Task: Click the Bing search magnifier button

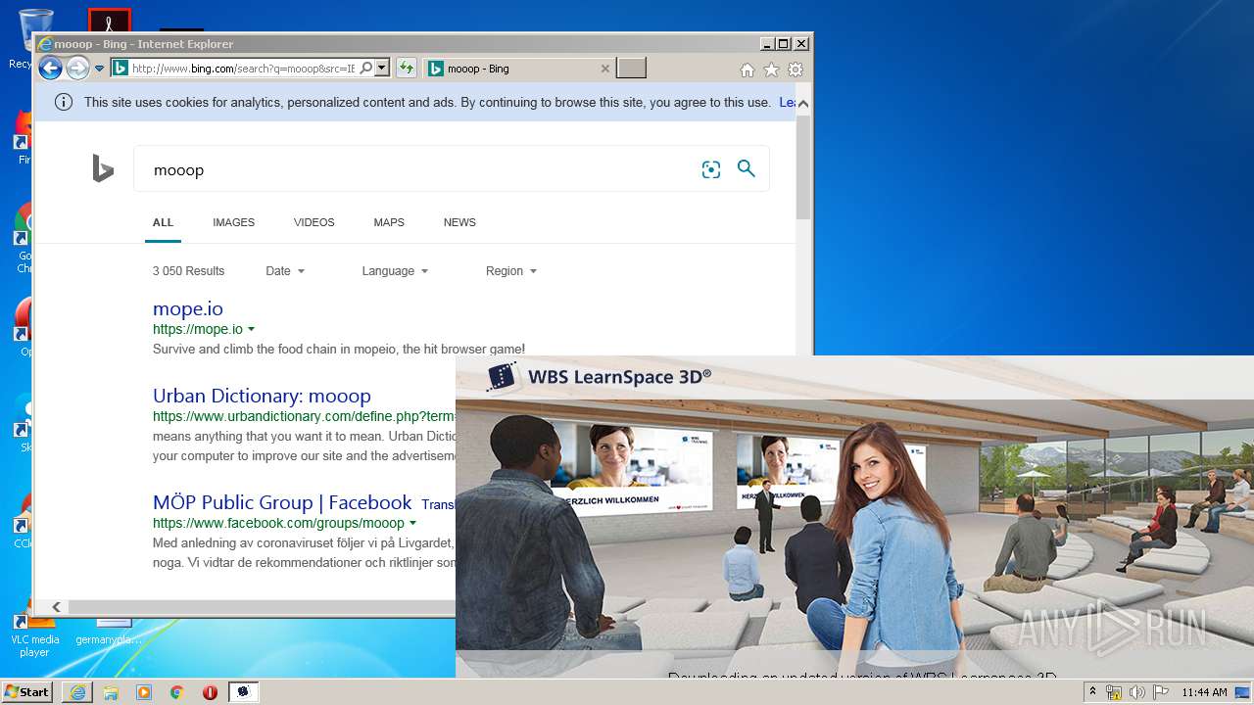Action: [x=747, y=168]
